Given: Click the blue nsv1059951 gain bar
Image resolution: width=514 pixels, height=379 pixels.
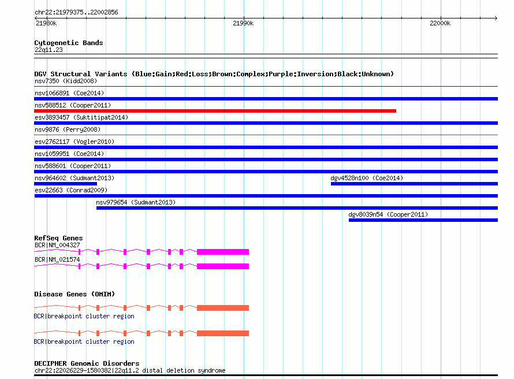Looking at the screenshot, I should tap(266, 159).
